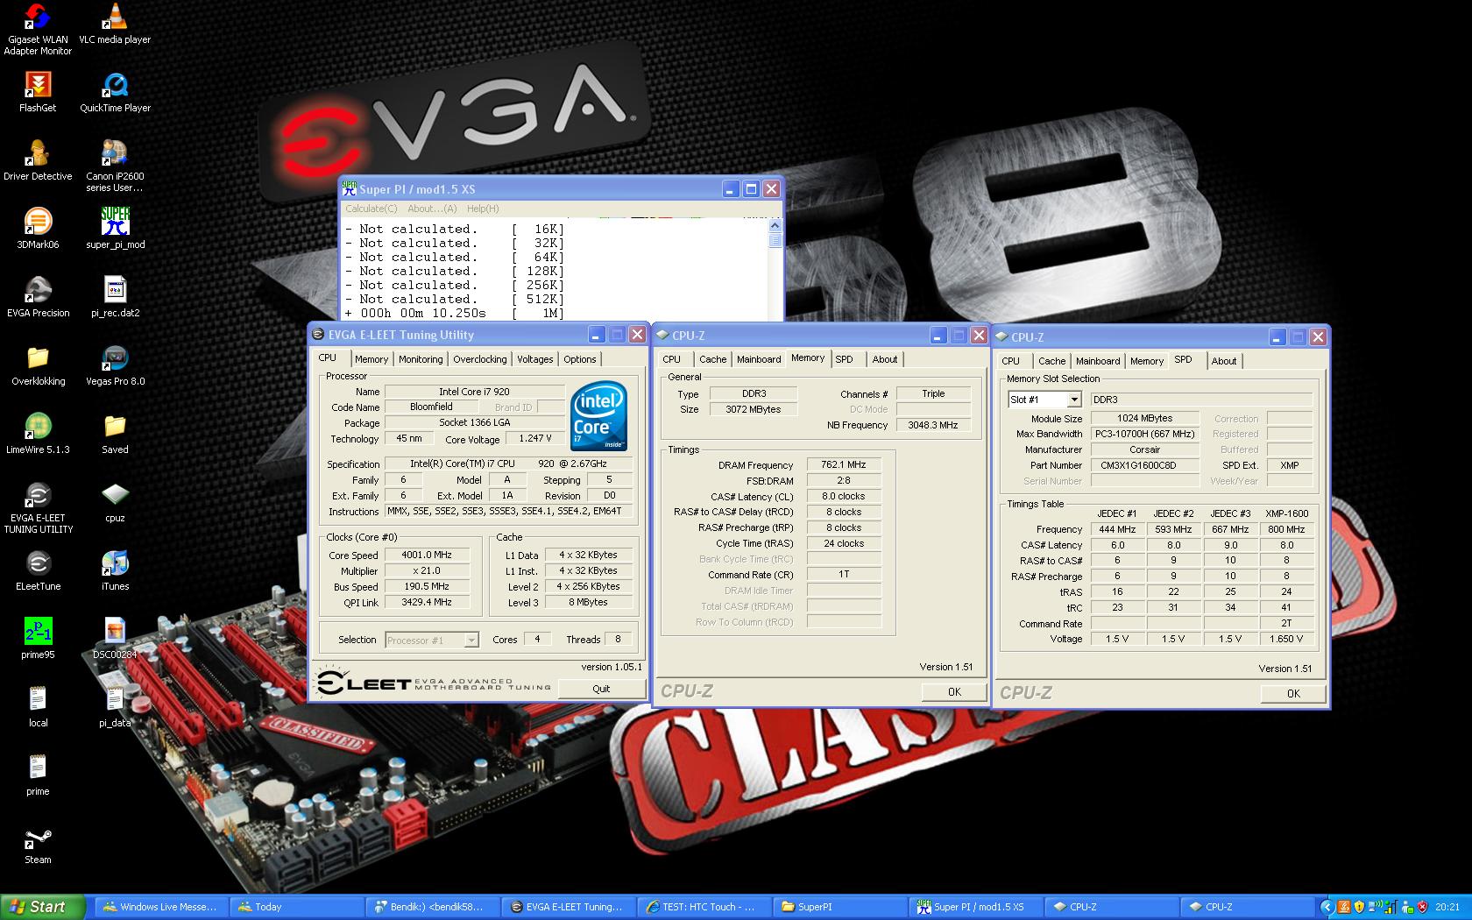Open the Mainboard tab in CPU-Z Memory window

759,359
